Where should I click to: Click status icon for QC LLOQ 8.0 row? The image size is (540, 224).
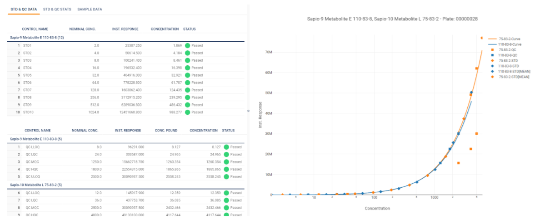click(226, 147)
